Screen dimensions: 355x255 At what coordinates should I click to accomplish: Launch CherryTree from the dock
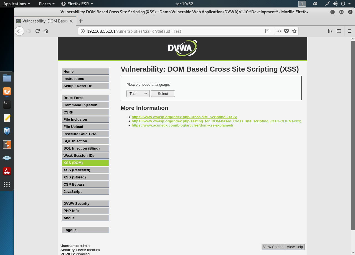pyautogui.click(x=7, y=171)
